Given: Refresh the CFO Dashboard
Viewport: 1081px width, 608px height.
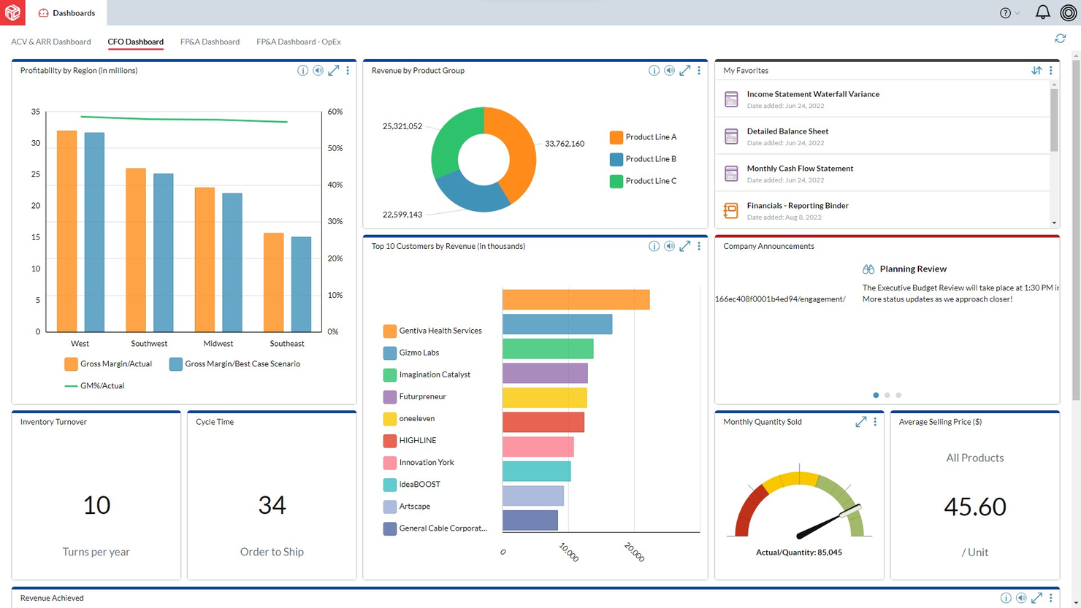Looking at the screenshot, I should [x=1060, y=38].
